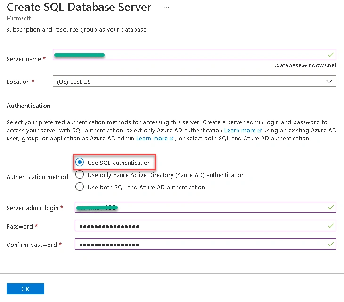The image size is (344, 302).
Task: Click the Server admin login validation checkmark
Action: pos(331,207)
